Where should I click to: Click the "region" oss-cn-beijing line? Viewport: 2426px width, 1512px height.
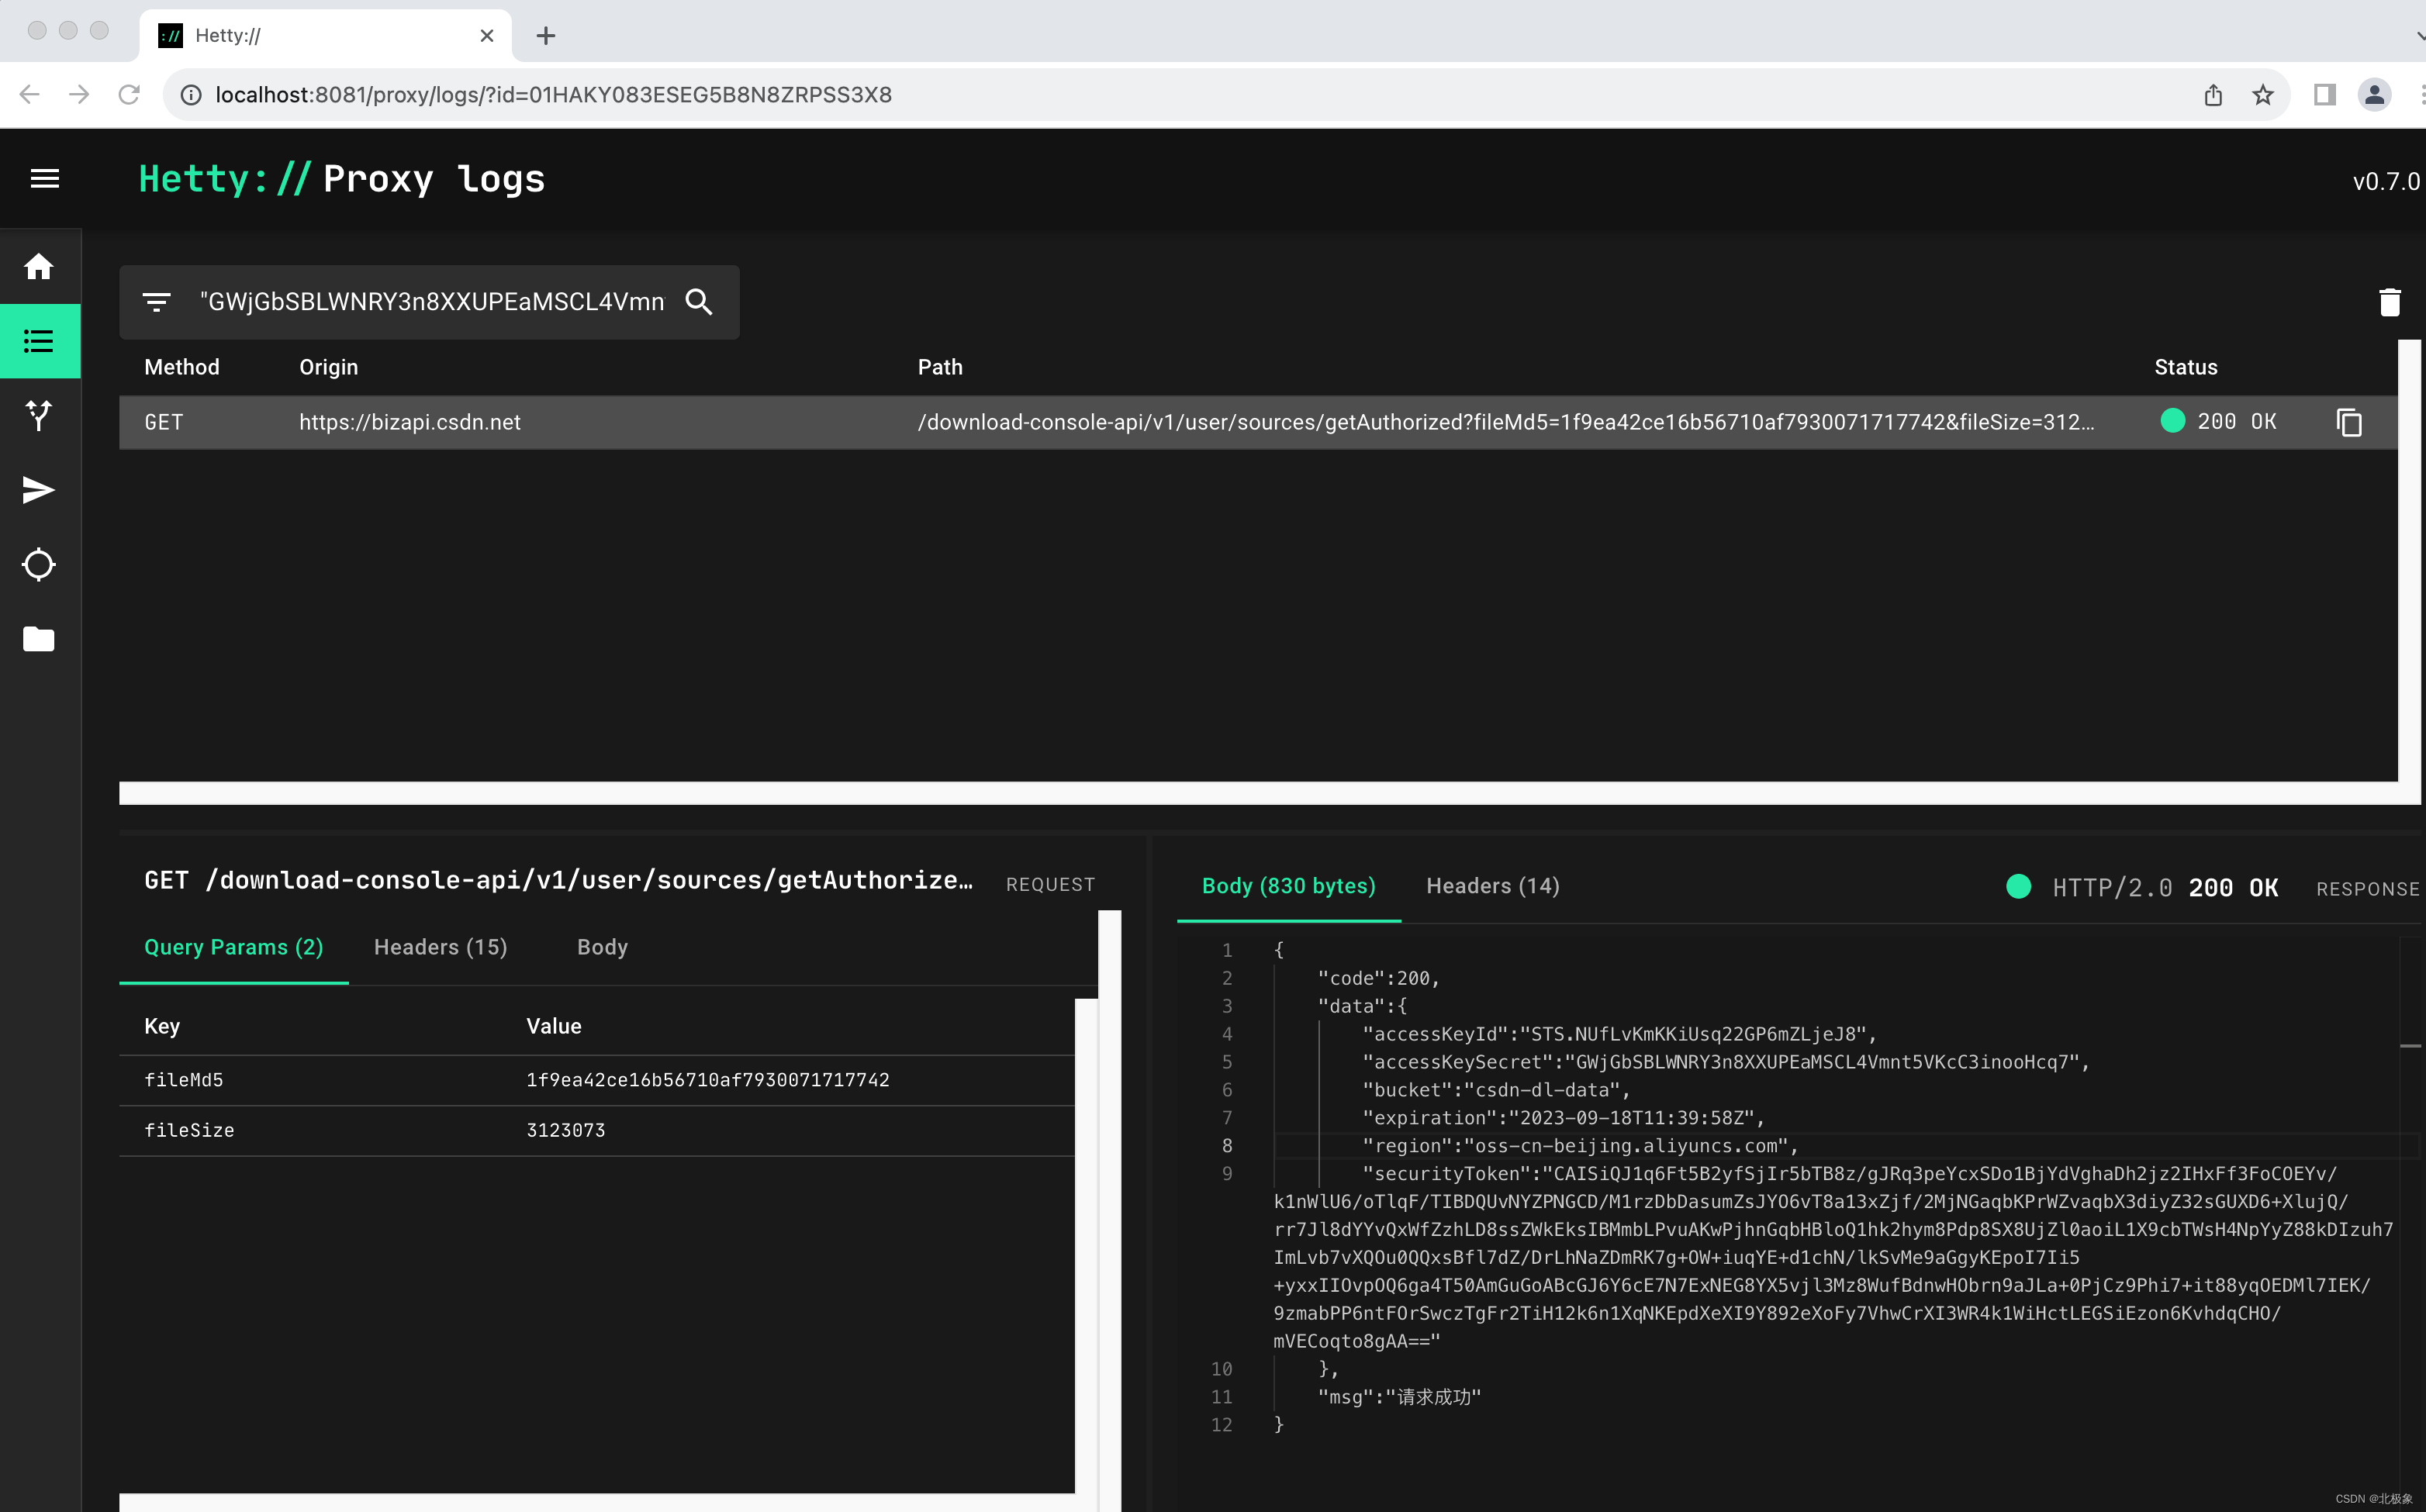[x=1580, y=1146]
